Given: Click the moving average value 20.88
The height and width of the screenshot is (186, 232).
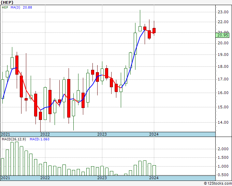Looking at the screenshot, I should click(27, 7).
